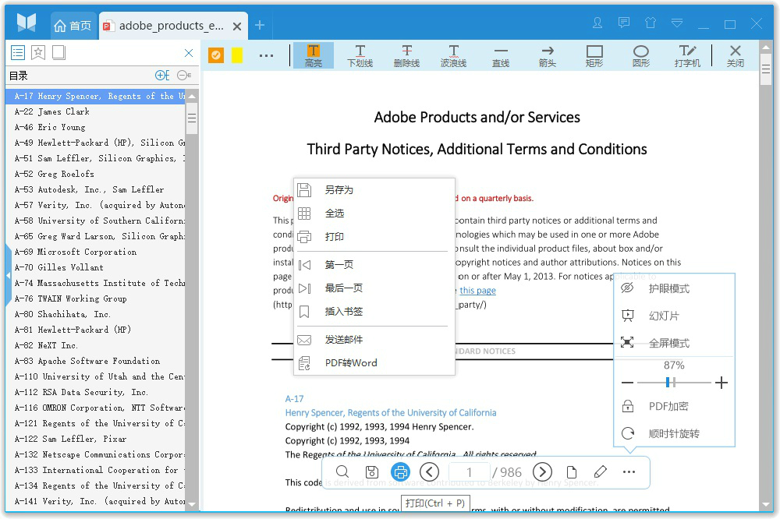Select the 删除线 strikethrough tool
780x519 pixels.
[407, 55]
